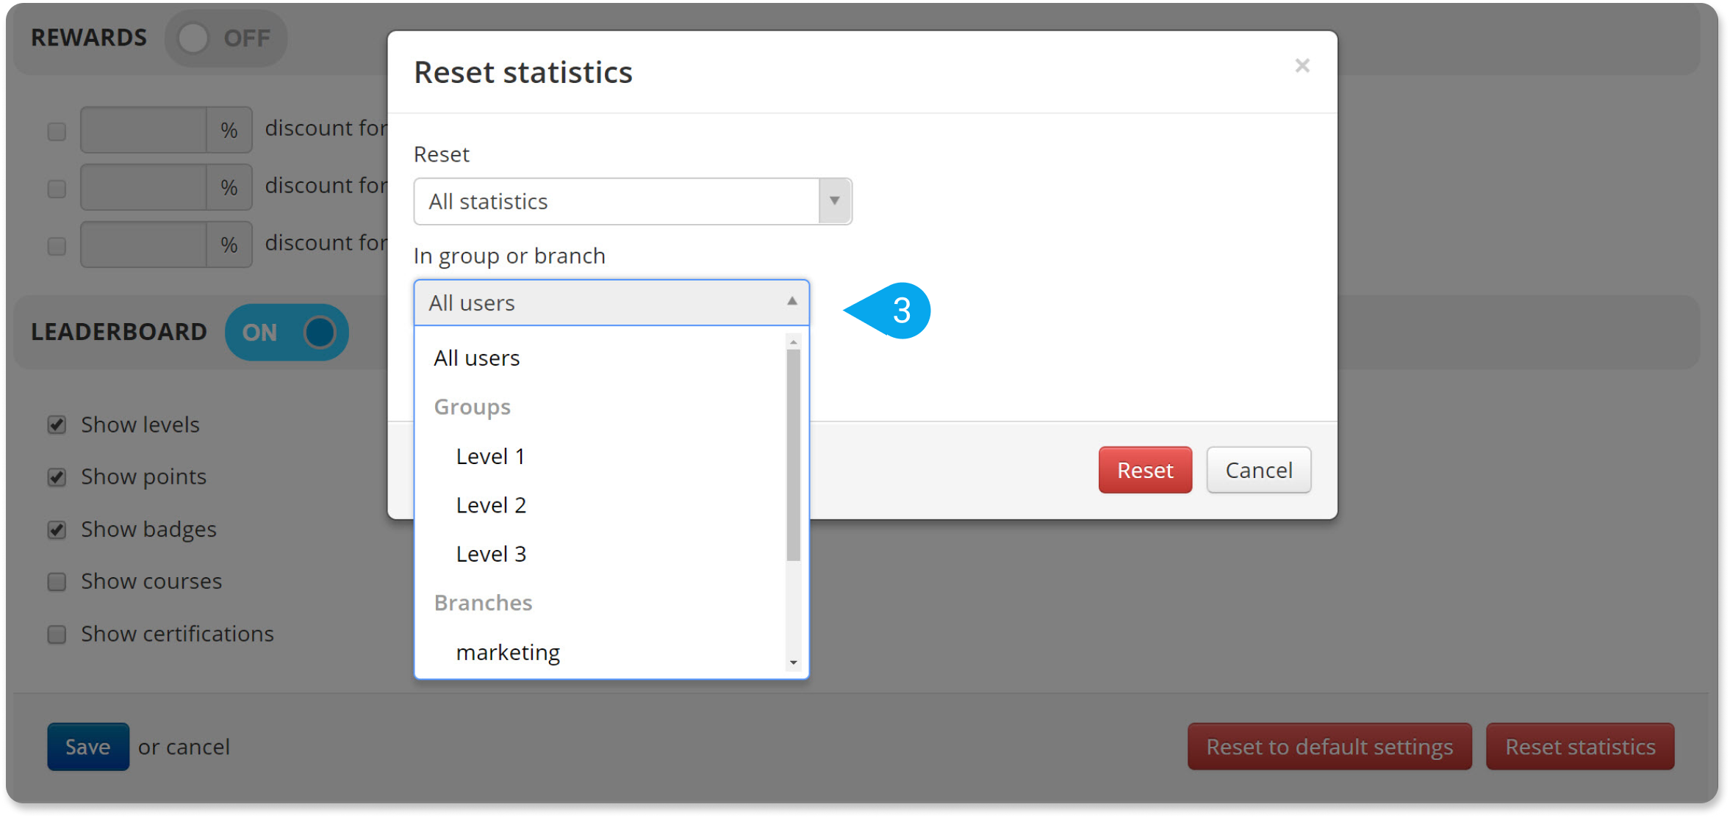
Task: Switch the LEADERBOARD toggle off
Action: click(x=287, y=332)
